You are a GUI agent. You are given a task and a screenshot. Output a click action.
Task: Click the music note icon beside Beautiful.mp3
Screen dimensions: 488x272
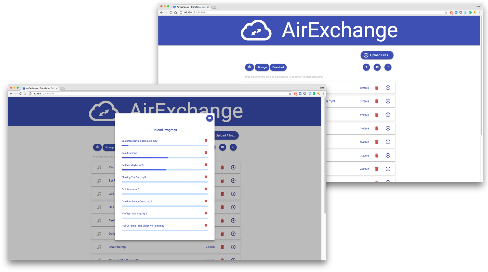(x=99, y=247)
